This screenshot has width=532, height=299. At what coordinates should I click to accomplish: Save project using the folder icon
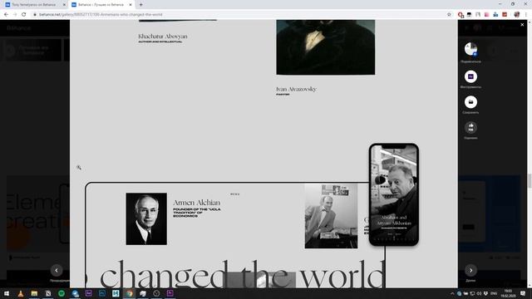pyautogui.click(x=470, y=102)
